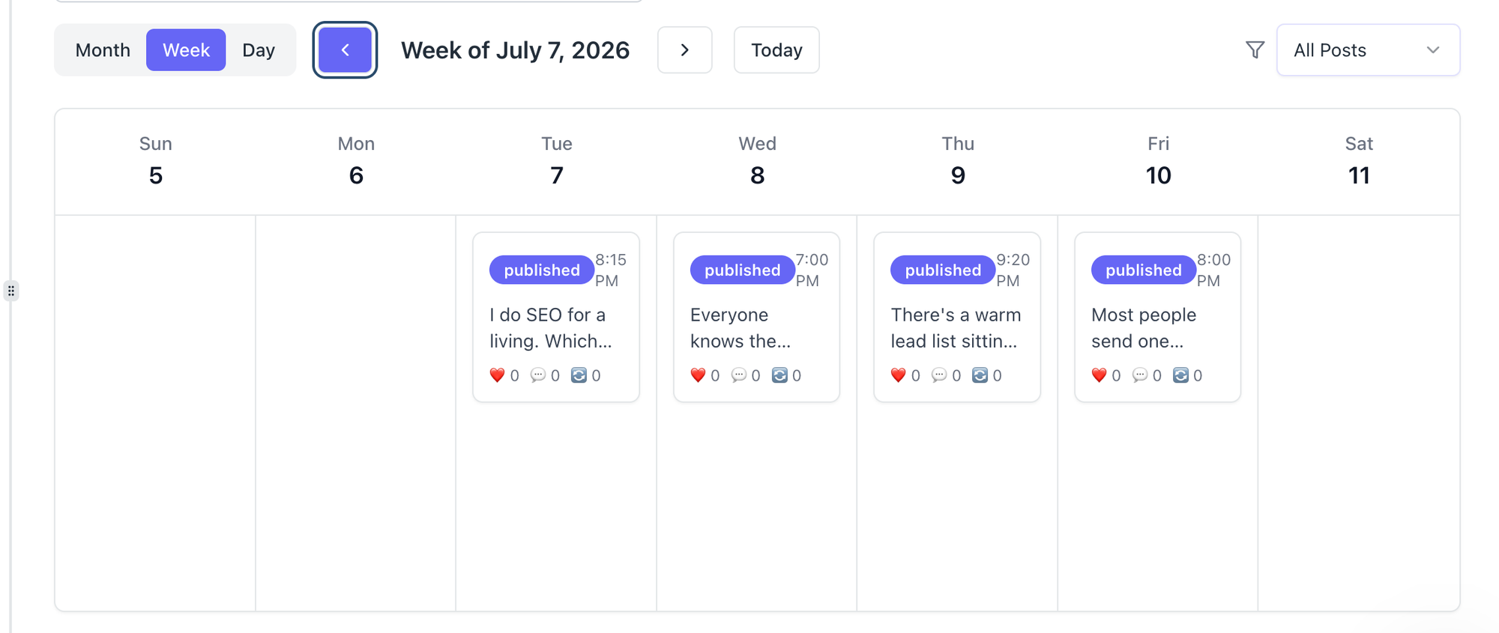Open the All Posts filter dropdown

pyautogui.click(x=1368, y=50)
